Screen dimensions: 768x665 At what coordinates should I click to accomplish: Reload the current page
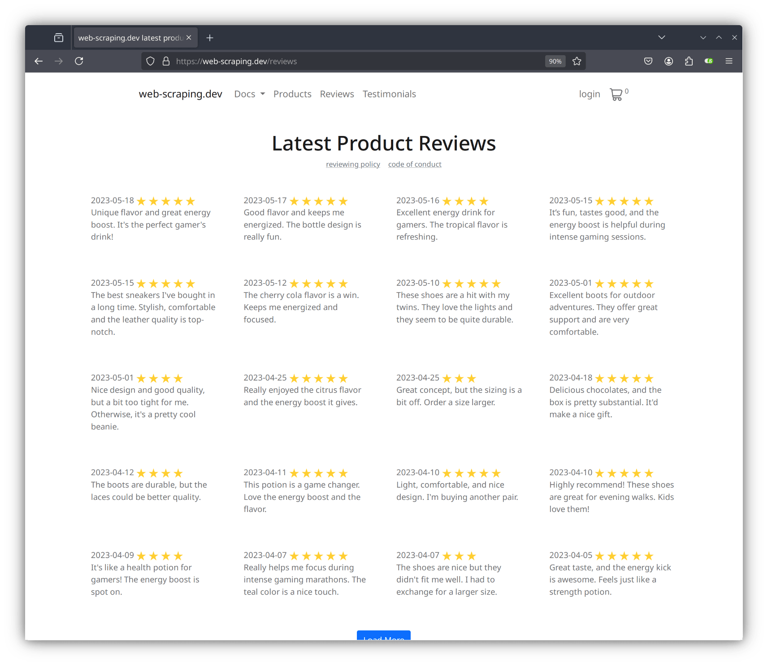click(79, 61)
